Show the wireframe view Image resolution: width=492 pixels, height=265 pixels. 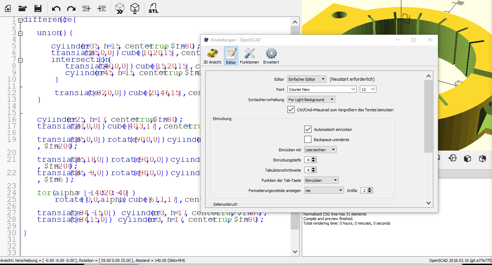pos(452,159)
